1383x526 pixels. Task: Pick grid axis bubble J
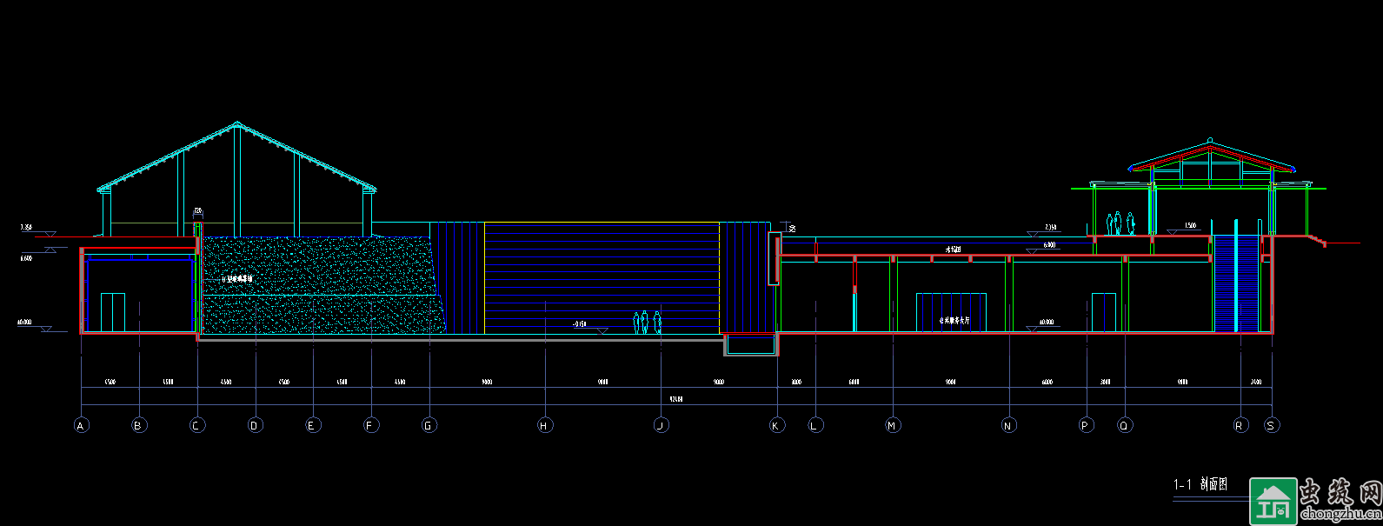pyautogui.click(x=662, y=425)
